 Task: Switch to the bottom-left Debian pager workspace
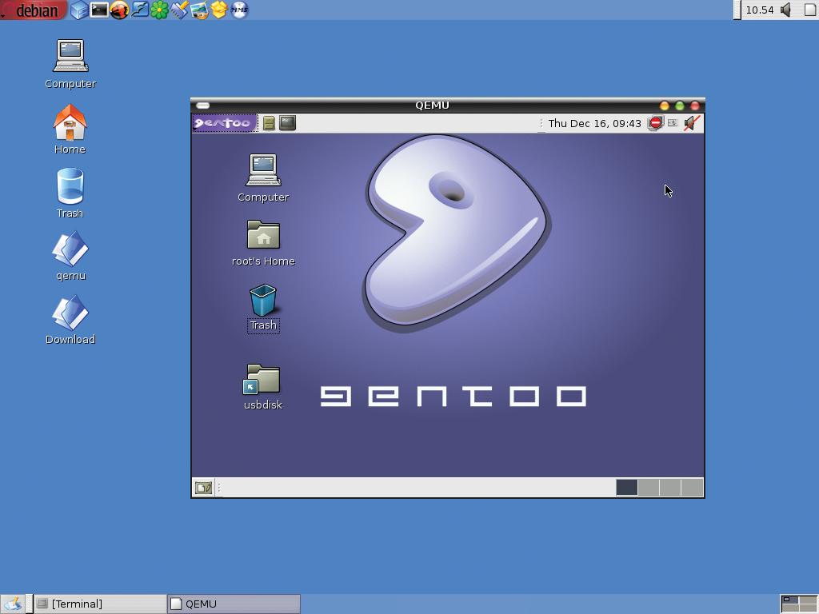(x=790, y=608)
